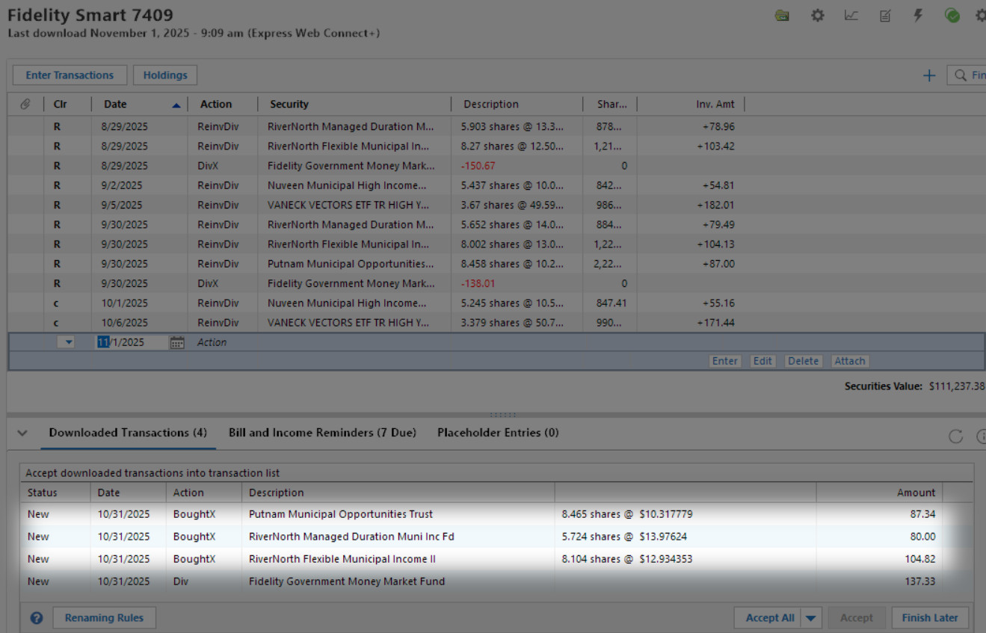Open the Accept All dropdown arrow

point(812,618)
